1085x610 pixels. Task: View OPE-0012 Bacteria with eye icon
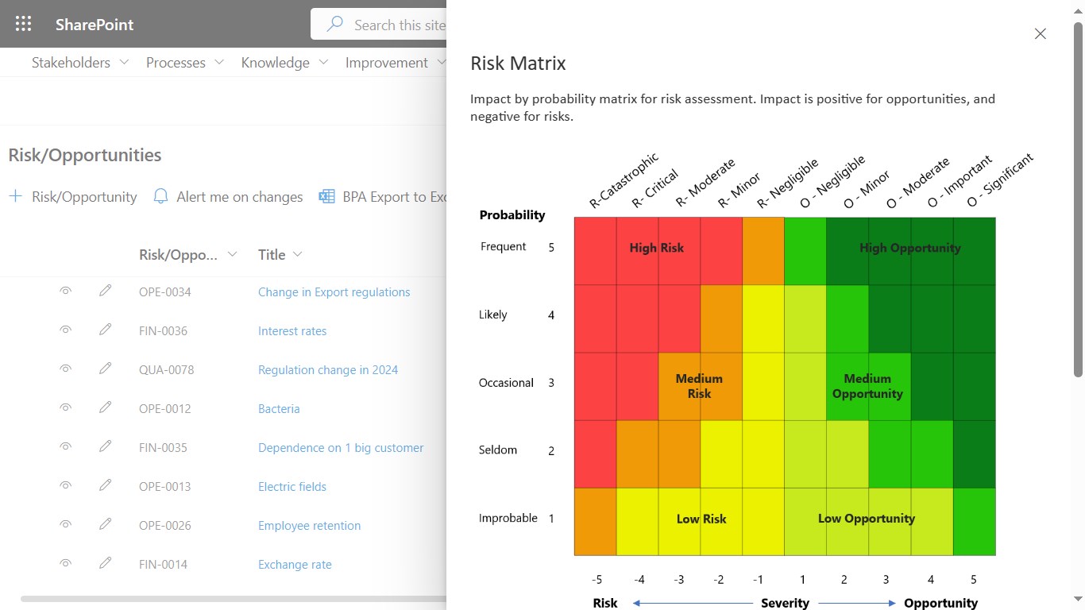point(66,408)
